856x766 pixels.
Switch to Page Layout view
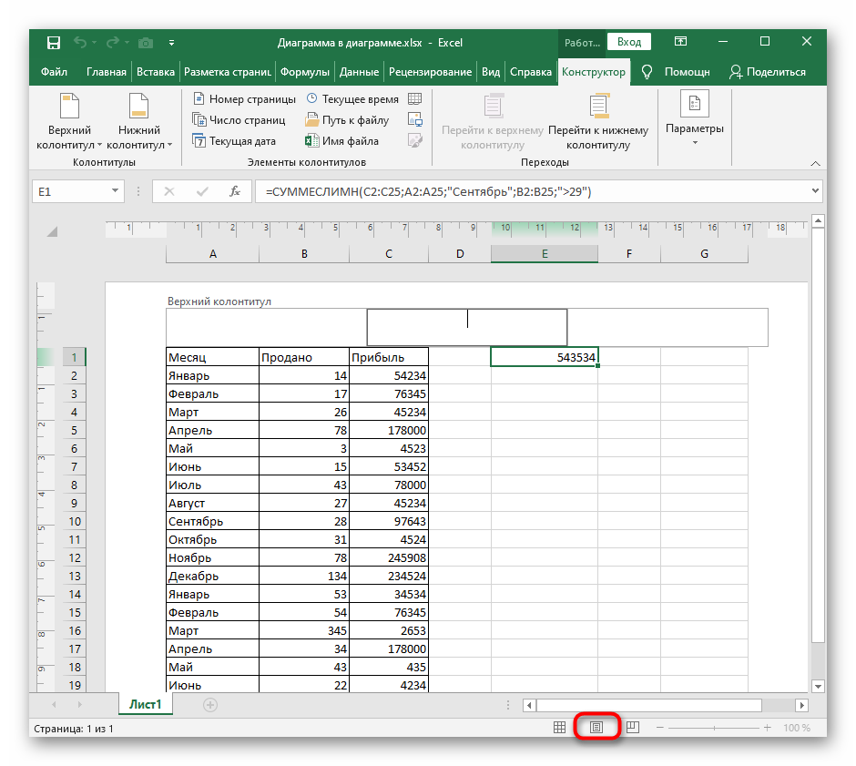[x=597, y=728]
